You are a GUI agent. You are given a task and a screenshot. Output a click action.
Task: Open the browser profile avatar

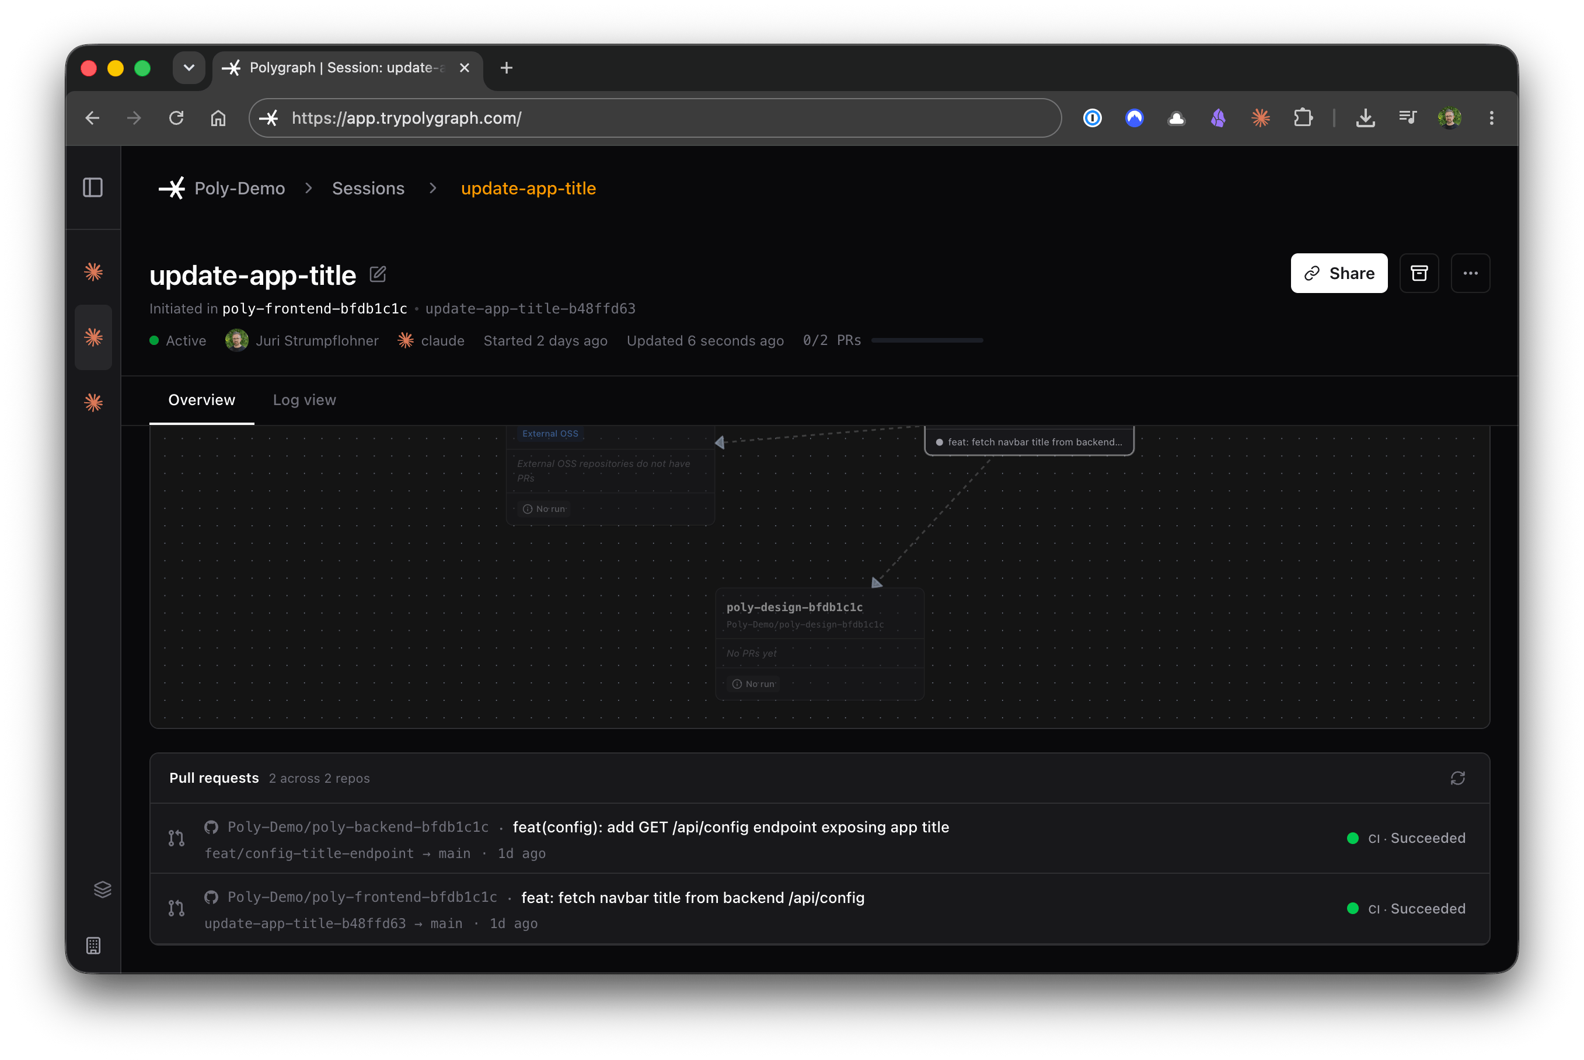(x=1449, y=118)
